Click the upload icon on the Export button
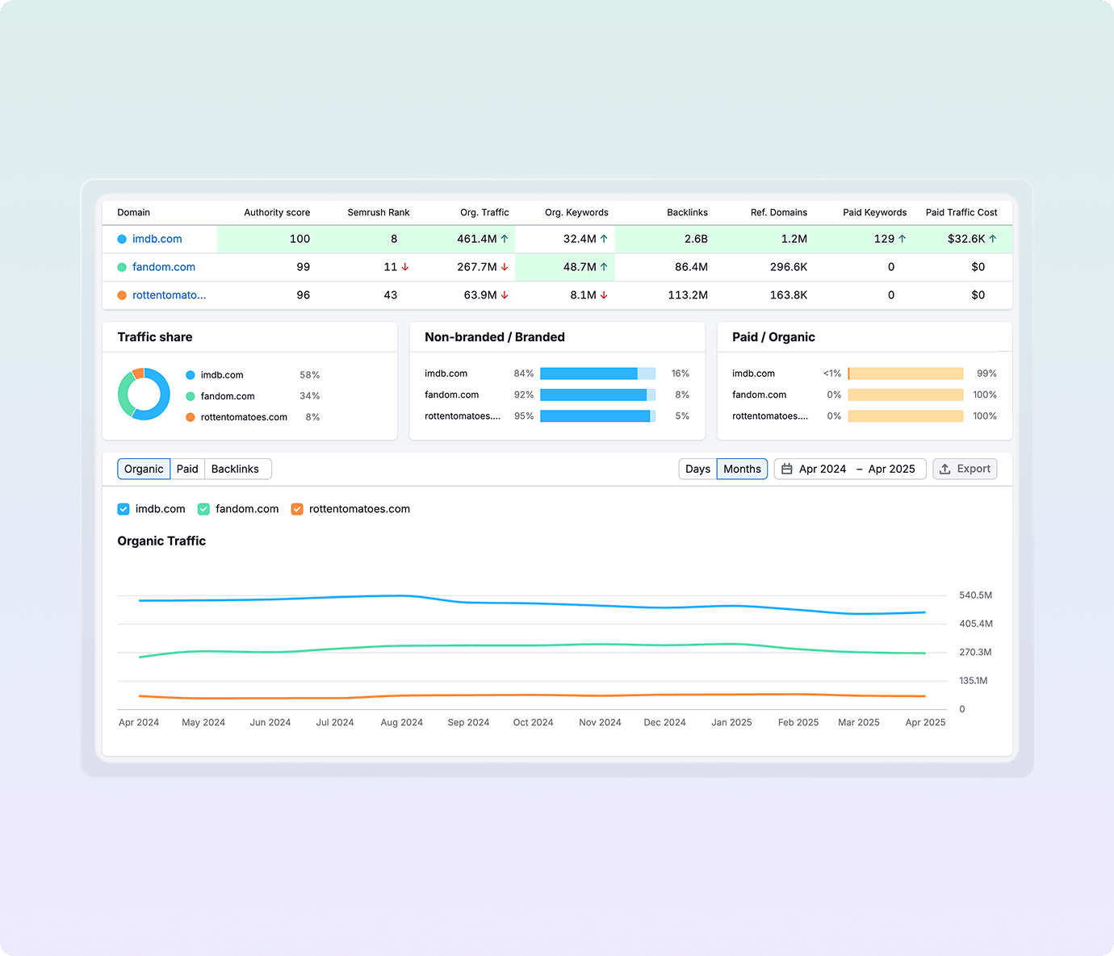 click(x=944, y=469)
